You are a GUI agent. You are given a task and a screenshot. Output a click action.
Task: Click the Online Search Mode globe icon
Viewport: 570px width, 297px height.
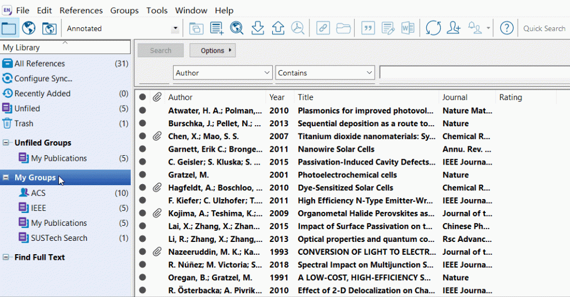[x=28, y=28]
